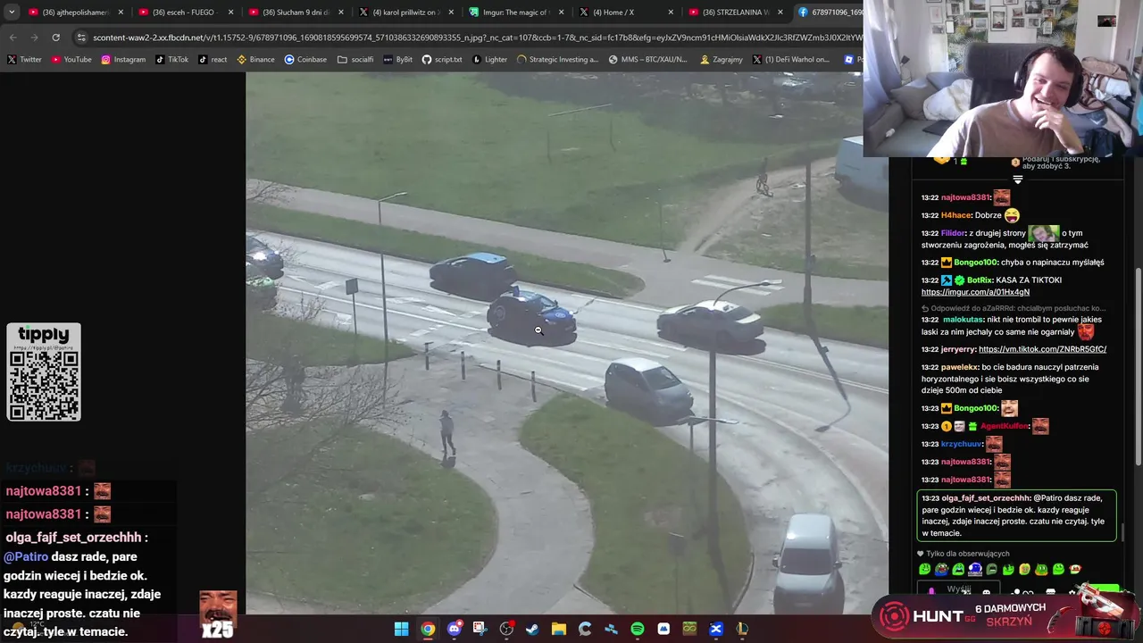
Task: Open the Zagrajmy bookmark
Action: pos(722,60)
